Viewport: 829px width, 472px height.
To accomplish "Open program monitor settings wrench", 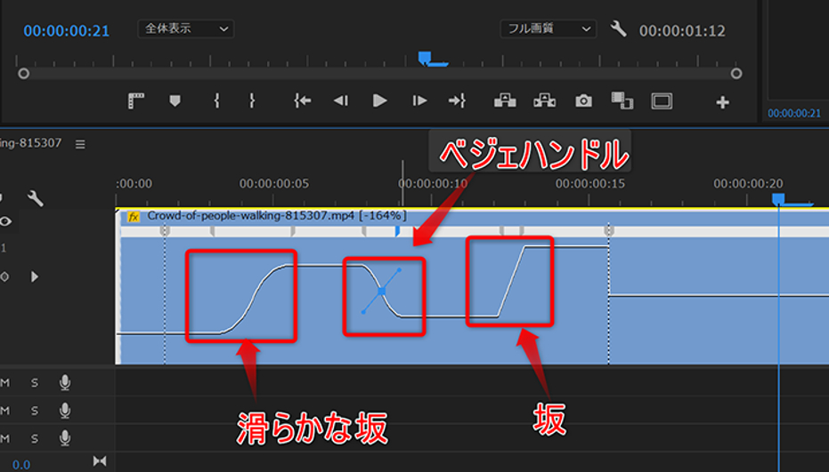I will pos(618,28).
